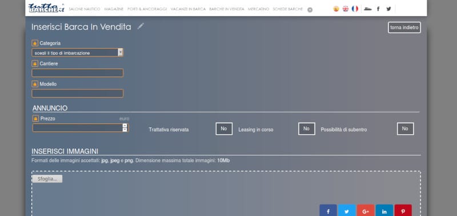Switch to English using the UK flag
The width and height of the screenshot is (457, 216).
tap(346, 9)
